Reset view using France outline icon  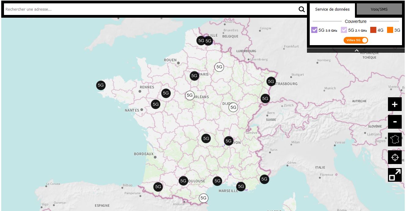tap(395, 140)
